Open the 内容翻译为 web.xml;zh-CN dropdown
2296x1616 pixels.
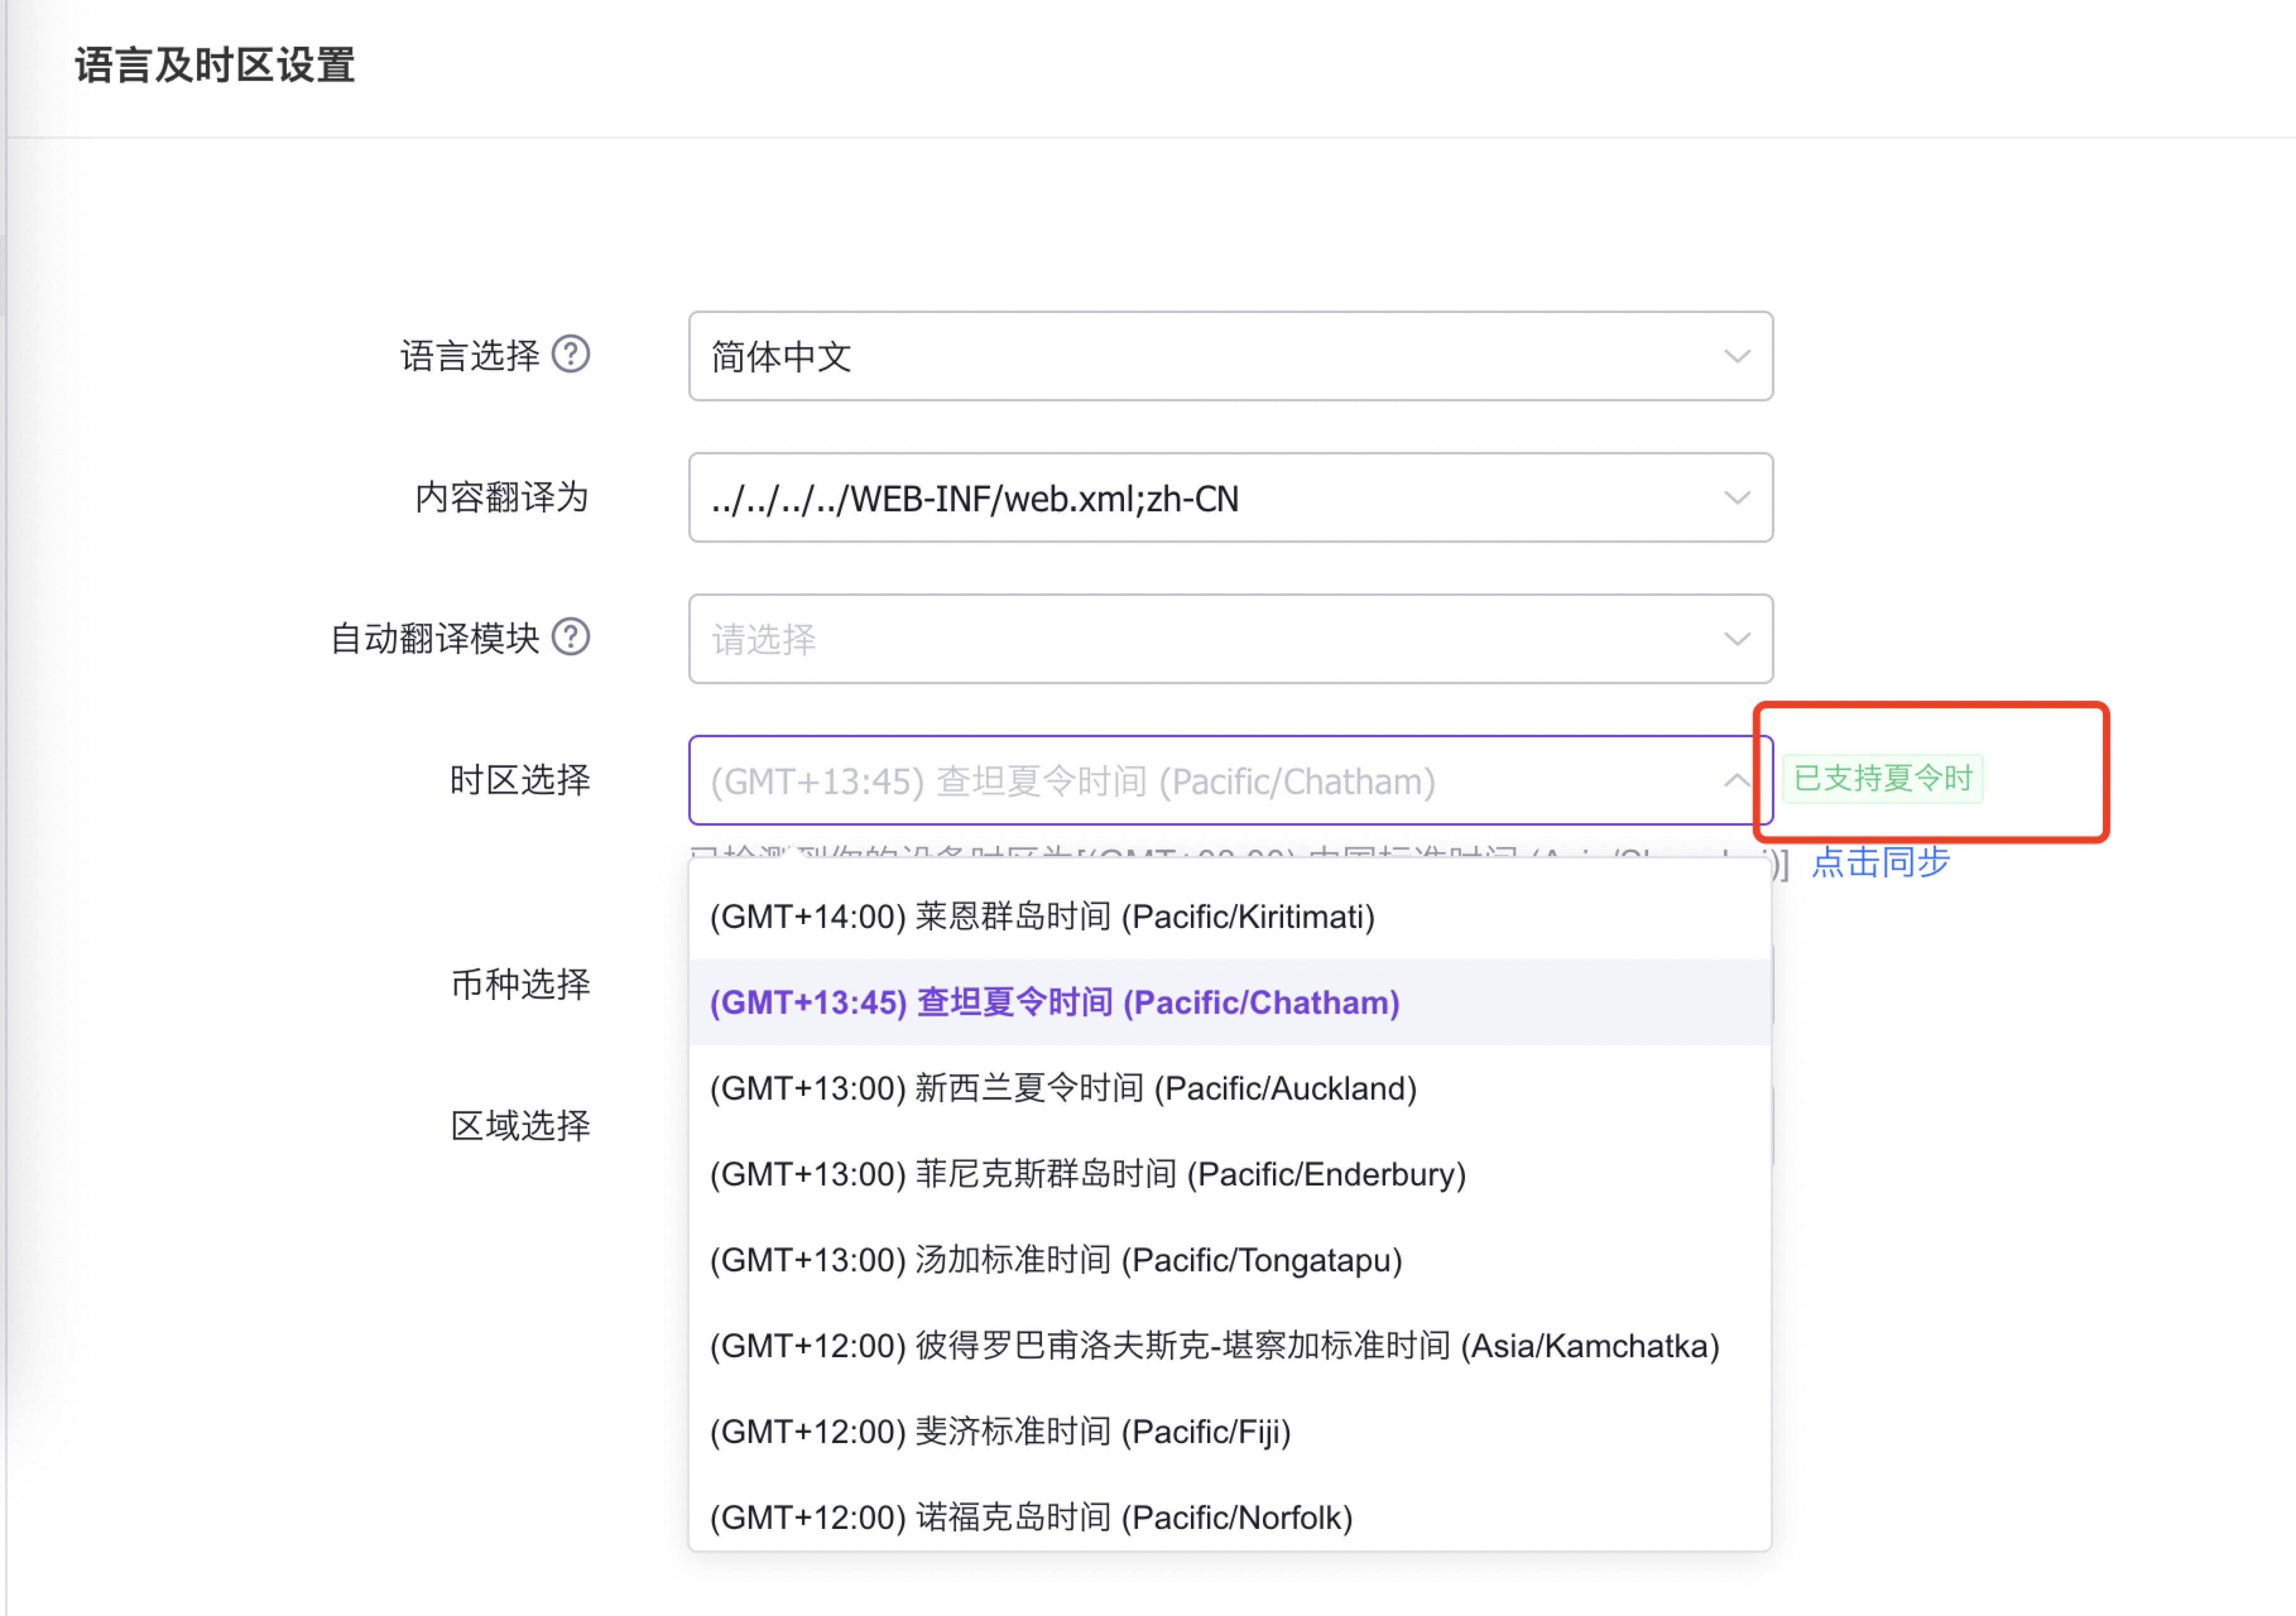1230,497
